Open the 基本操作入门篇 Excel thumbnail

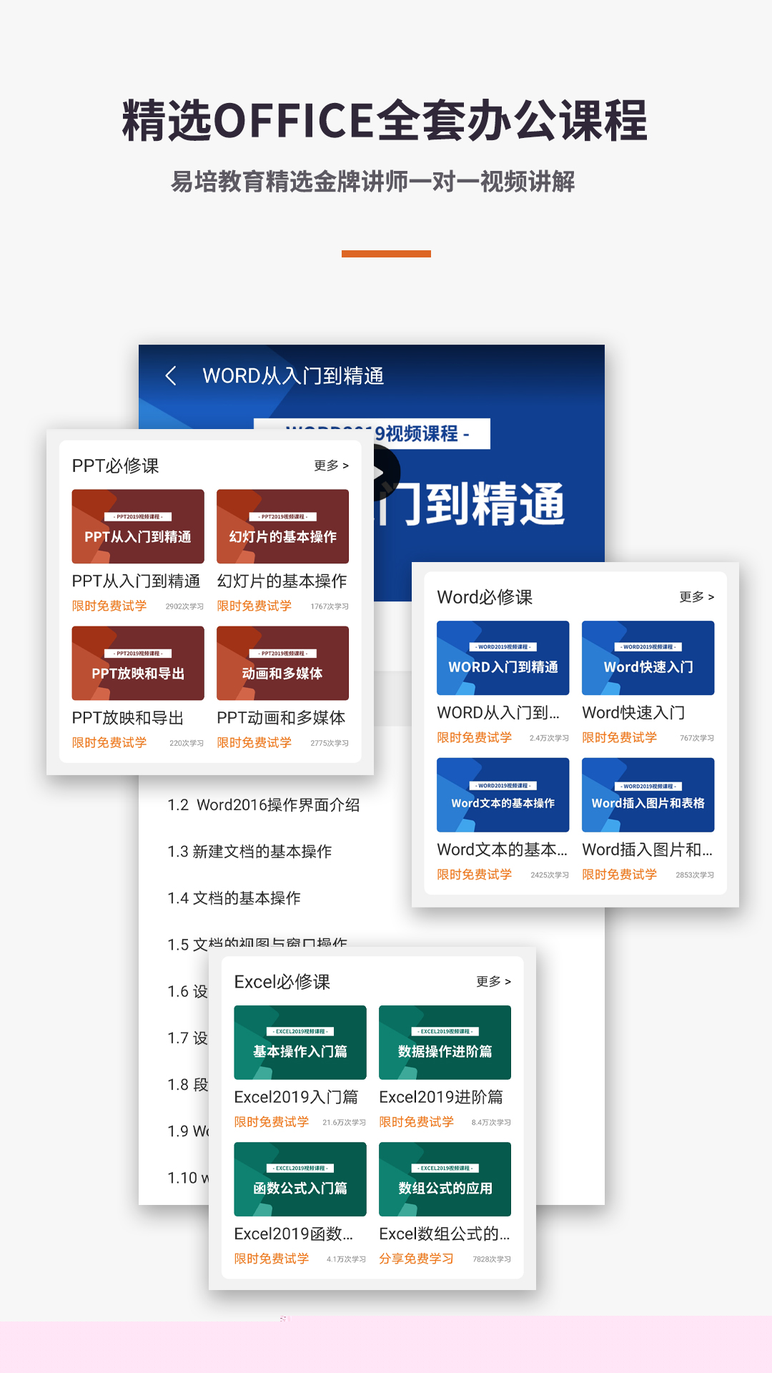click(x=300, y=1042)
